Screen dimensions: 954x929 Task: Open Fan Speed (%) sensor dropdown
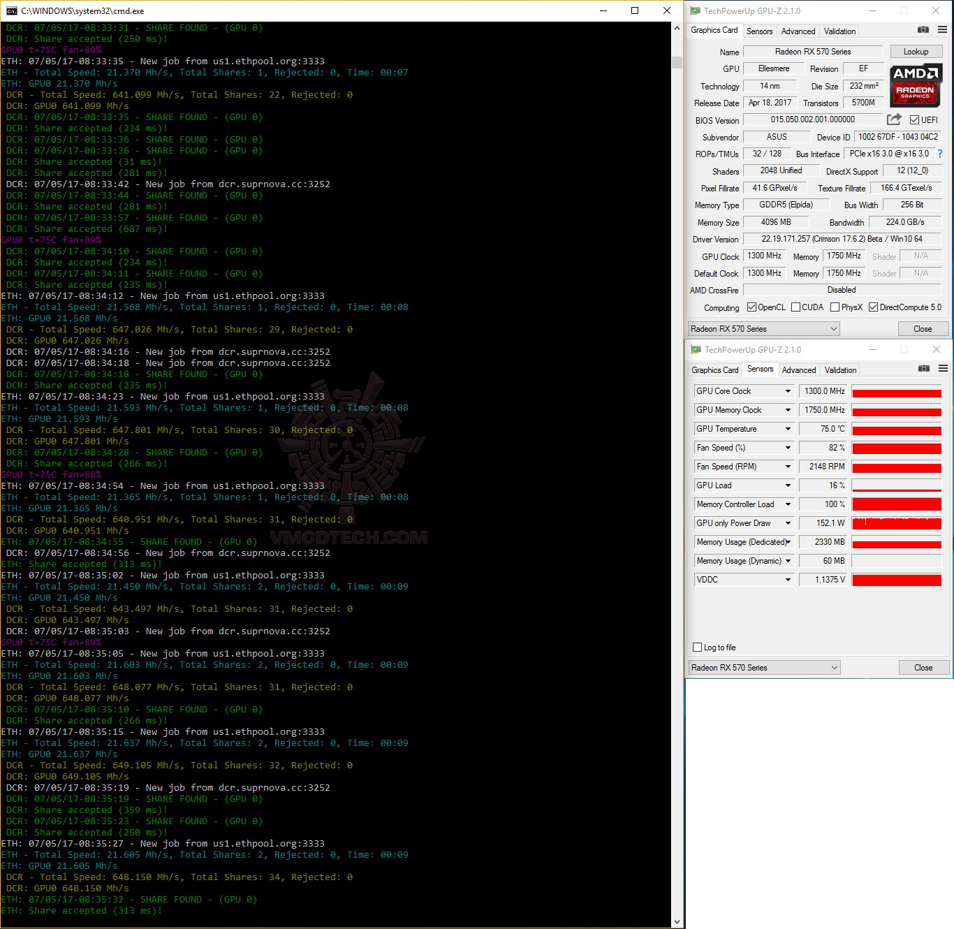788,448
